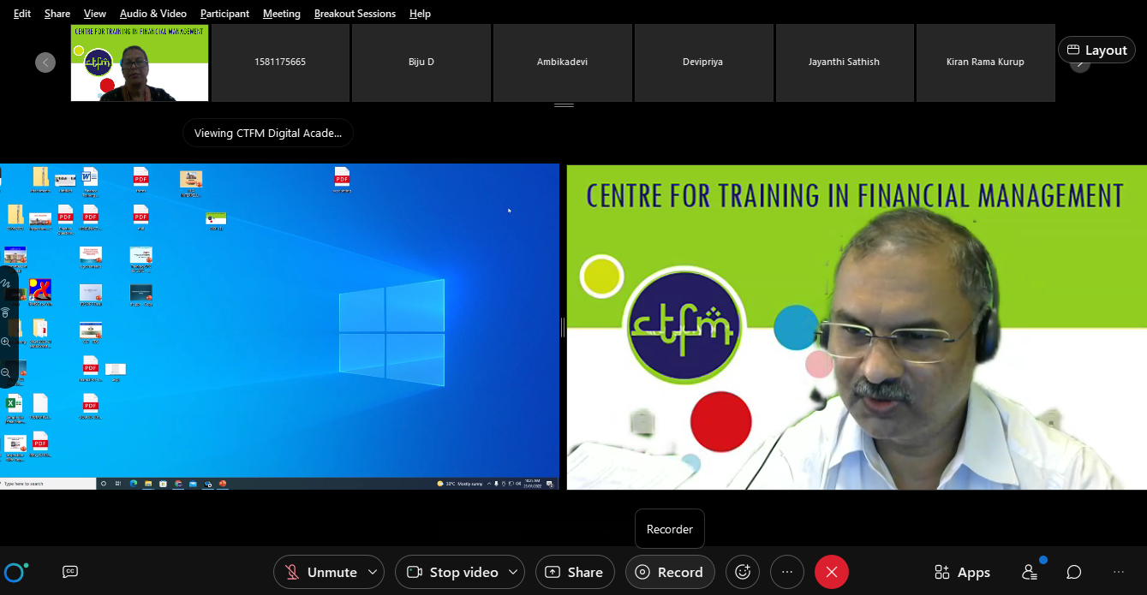Image resolution: width=1147 pixels, height=595 pixels.
Task: Click Mostly sunny weather widget on taskbar
Action: coord(462,484)
